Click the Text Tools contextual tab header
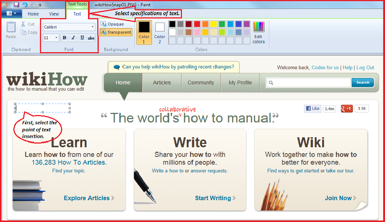The image size is (385, 222). tap(77, 4)
